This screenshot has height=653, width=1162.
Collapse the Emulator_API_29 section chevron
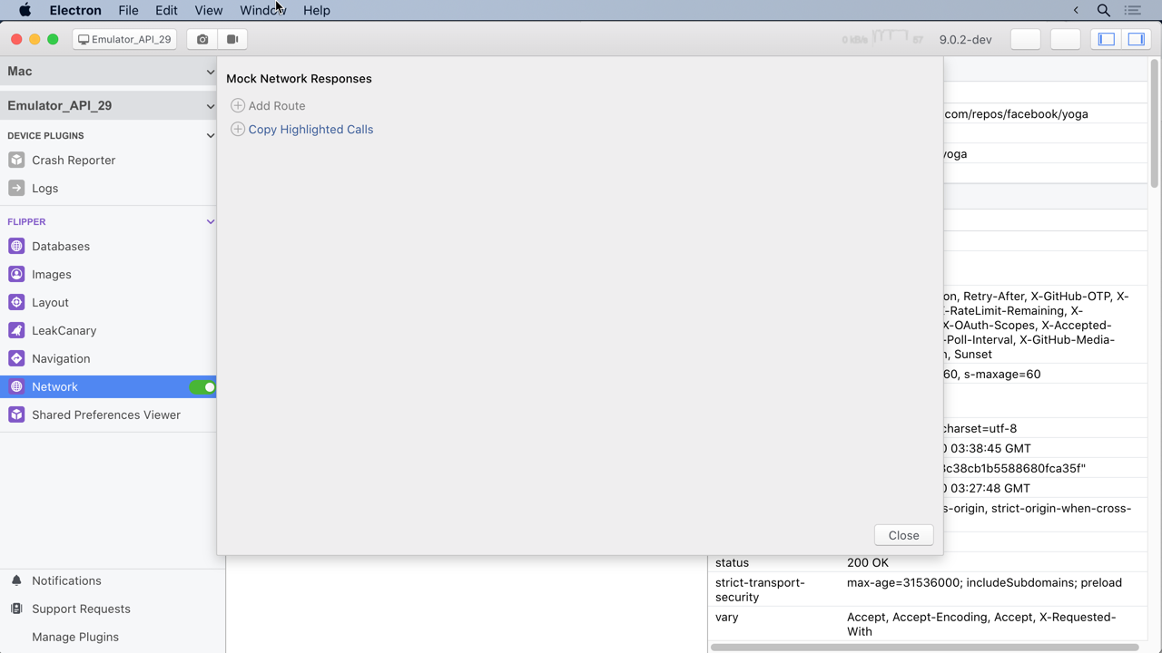click(211, 106)
